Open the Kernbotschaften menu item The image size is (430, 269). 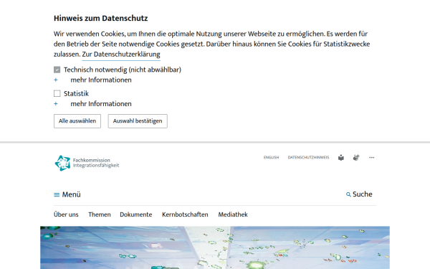[185, 214]
